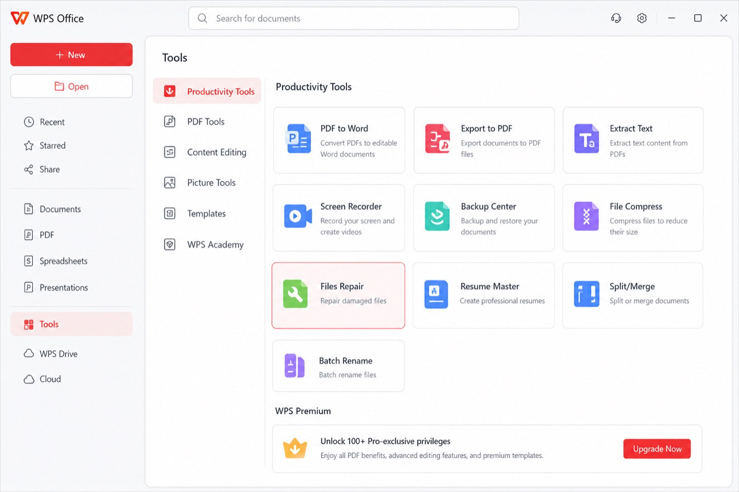Open the Backup Center title text
Image resolution: width=739 pixels, height=492 pixels.
(488, 207)
